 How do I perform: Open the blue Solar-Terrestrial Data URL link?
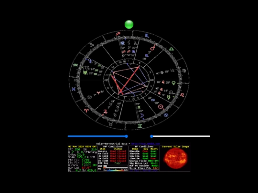point(145,143)
